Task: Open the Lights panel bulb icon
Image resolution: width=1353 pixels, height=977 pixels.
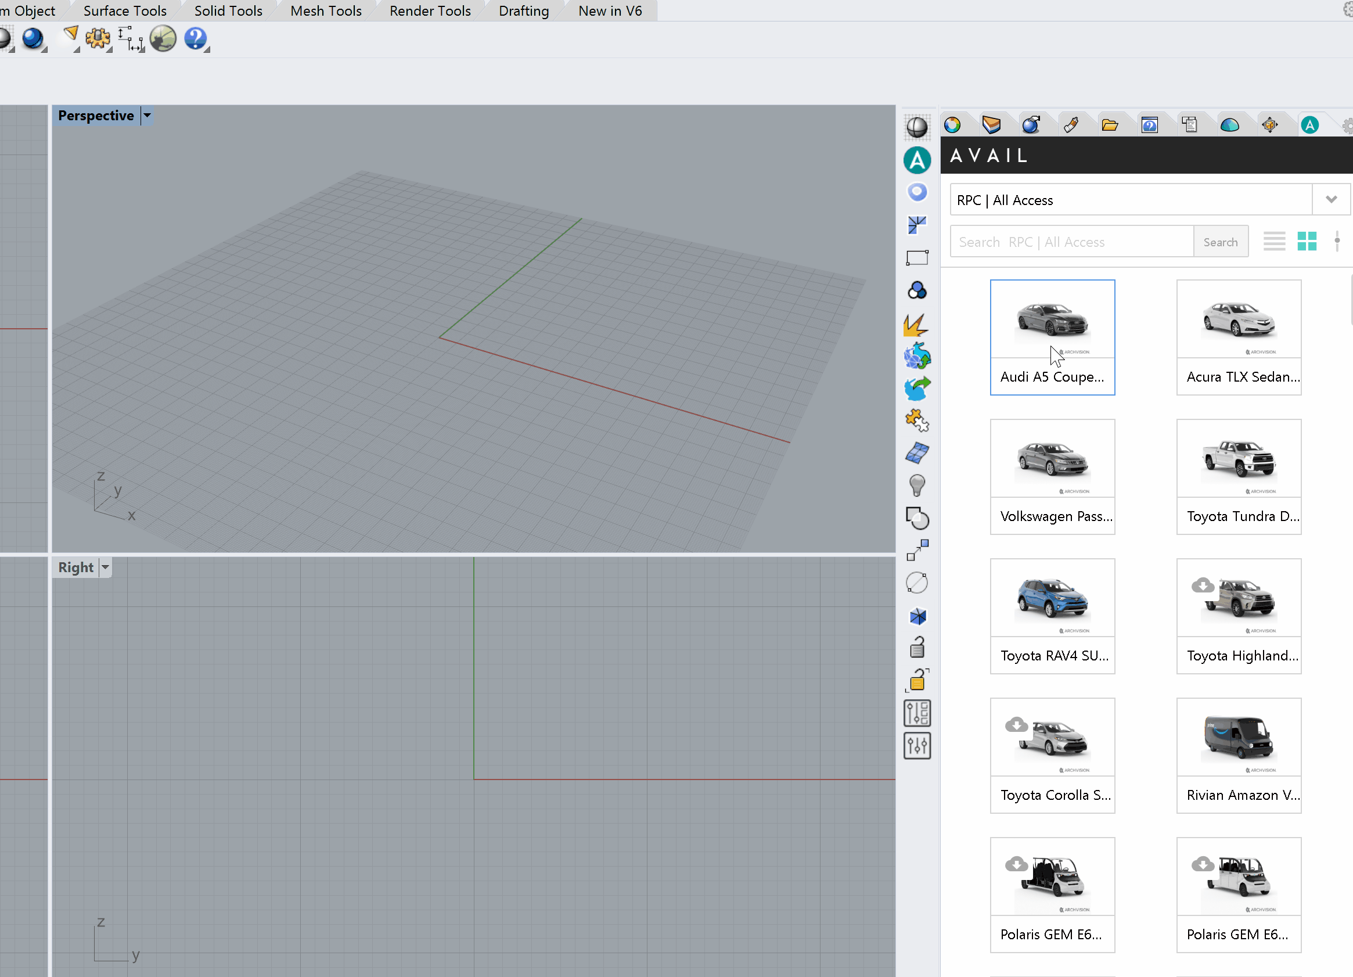Action: 917,485
